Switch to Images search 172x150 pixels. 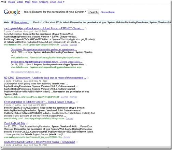11,2
